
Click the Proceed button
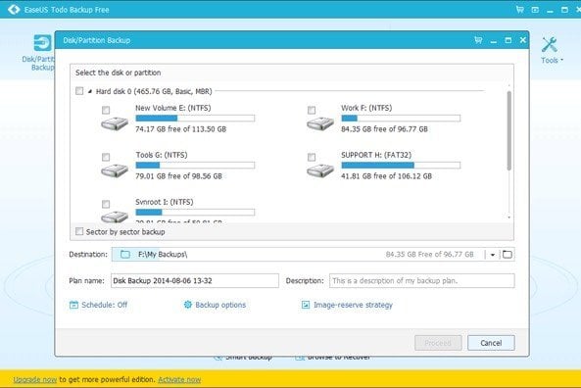438,343
